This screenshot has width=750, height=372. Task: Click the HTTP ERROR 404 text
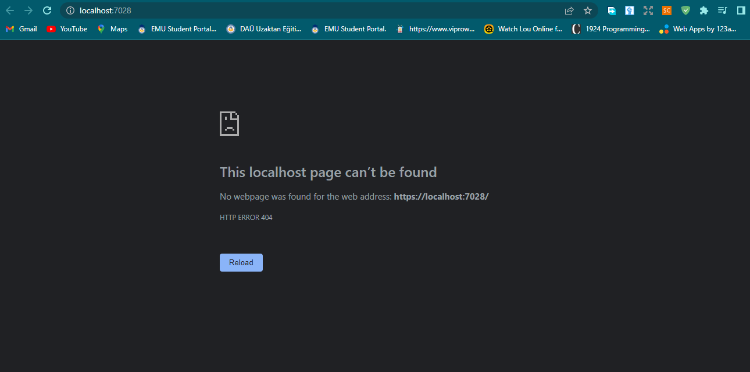(246, 218)
